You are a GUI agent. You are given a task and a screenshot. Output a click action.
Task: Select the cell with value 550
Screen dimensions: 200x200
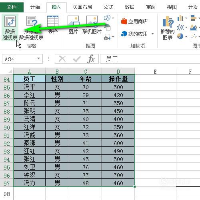tap(118, 103)
